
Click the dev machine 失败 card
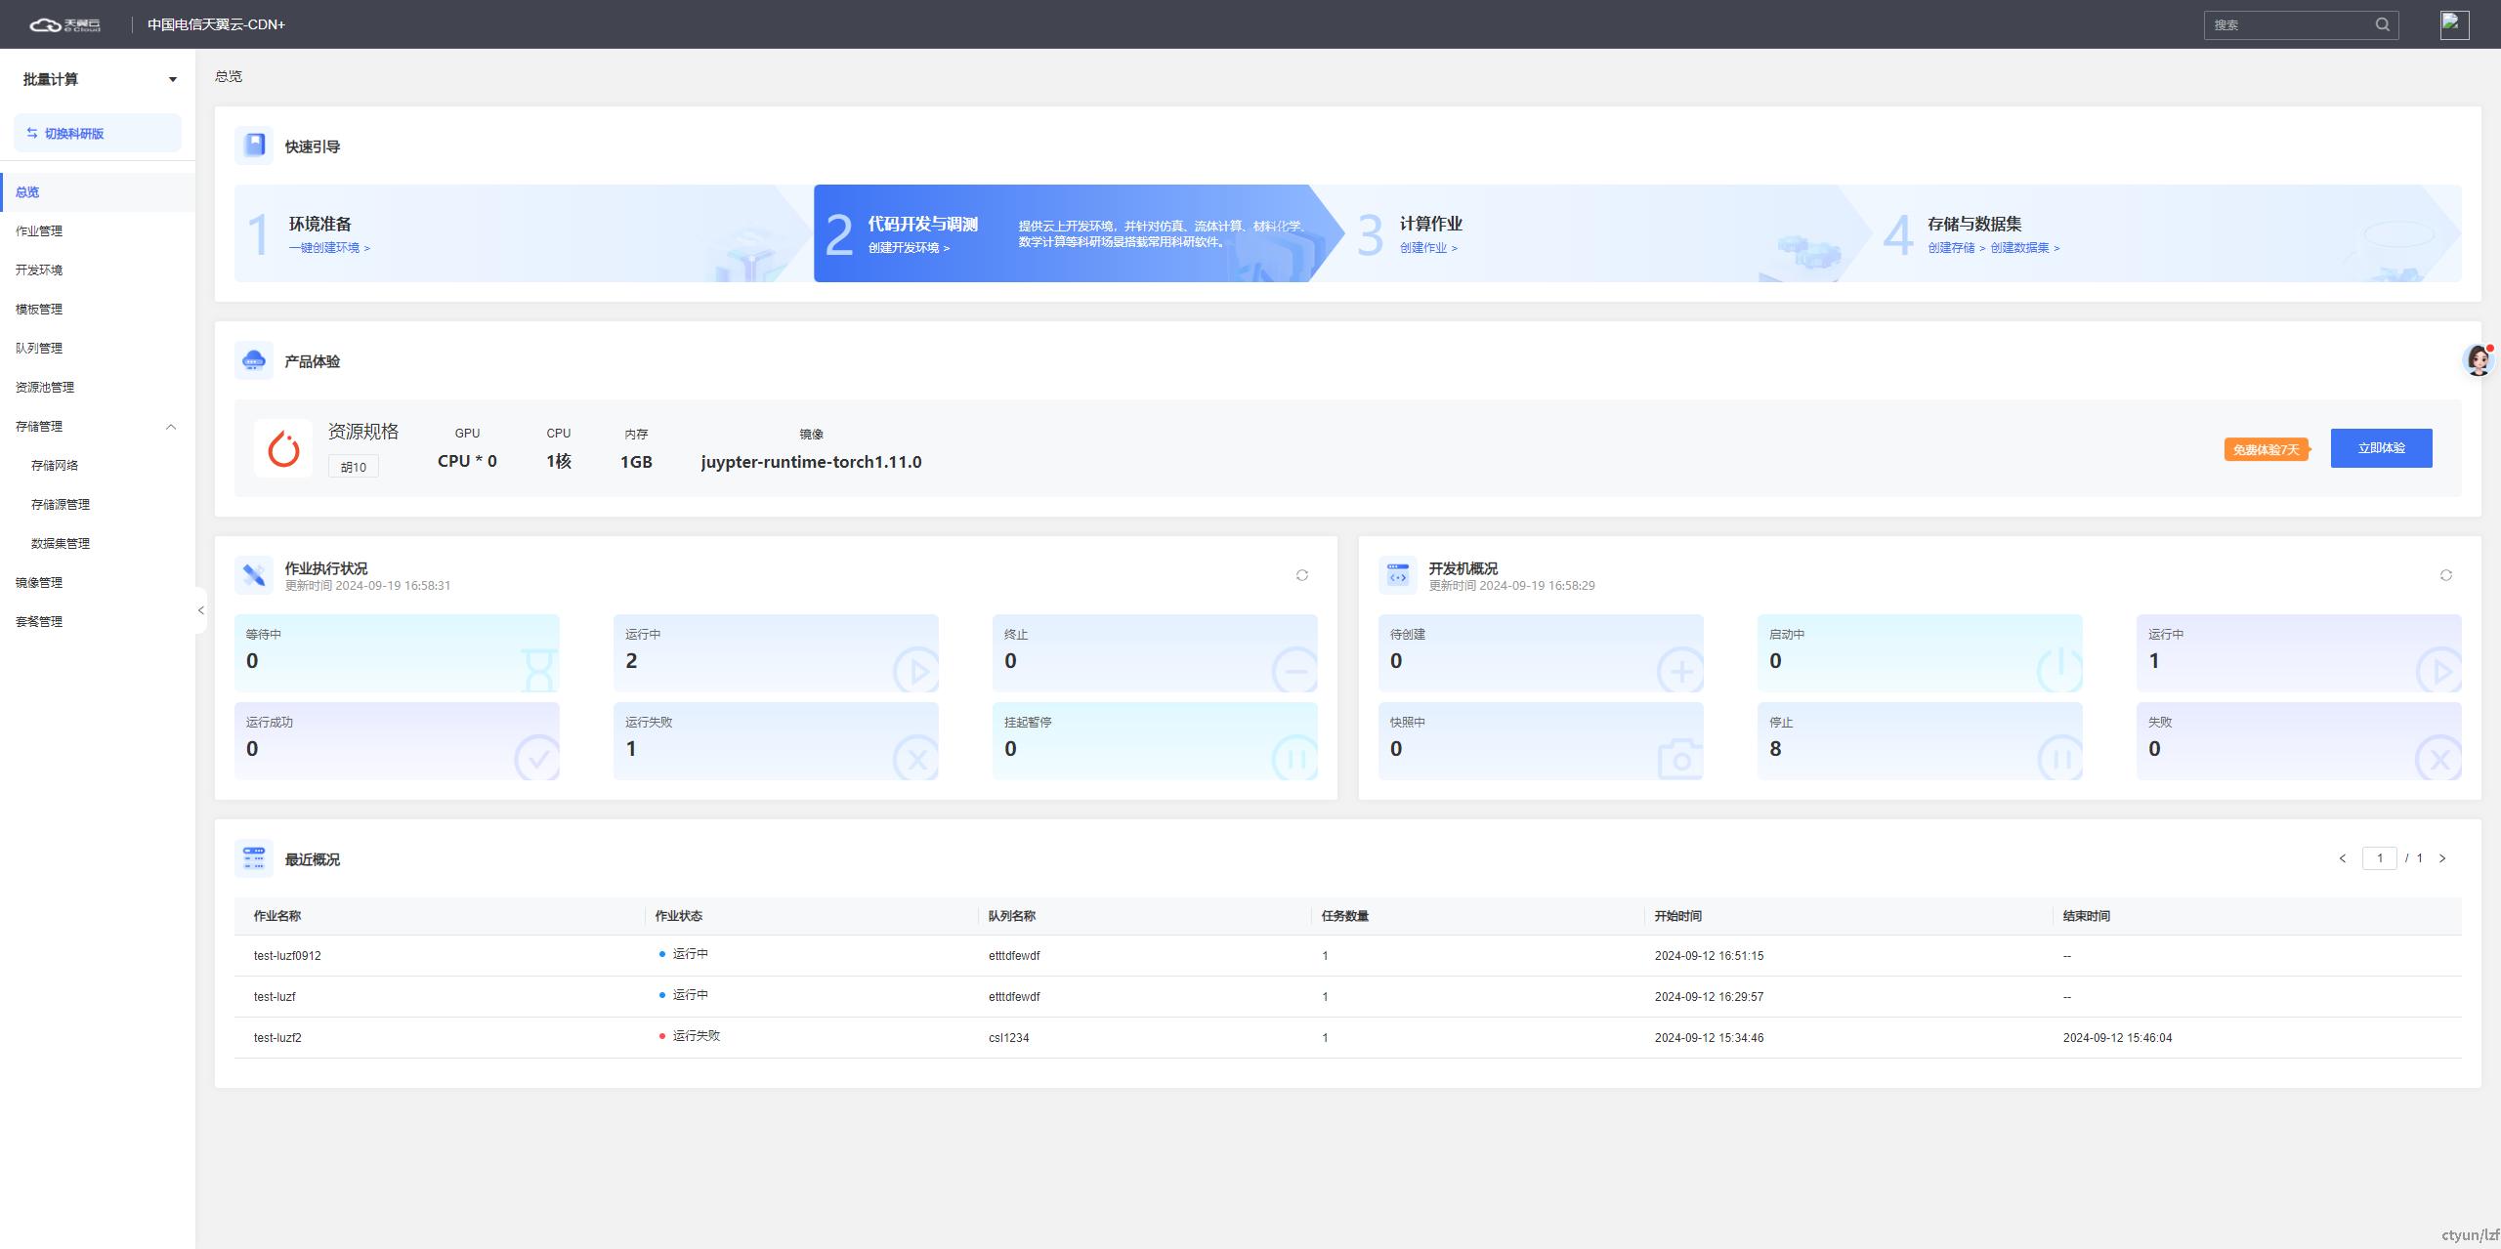[x=2299, y=740]
